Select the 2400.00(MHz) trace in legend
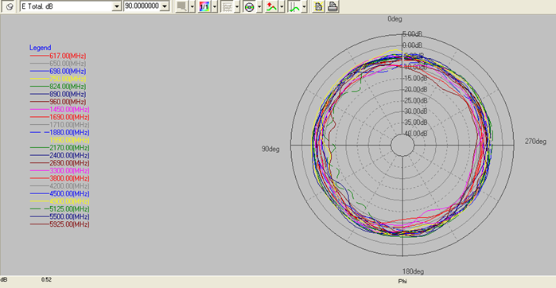 point(60,155)
